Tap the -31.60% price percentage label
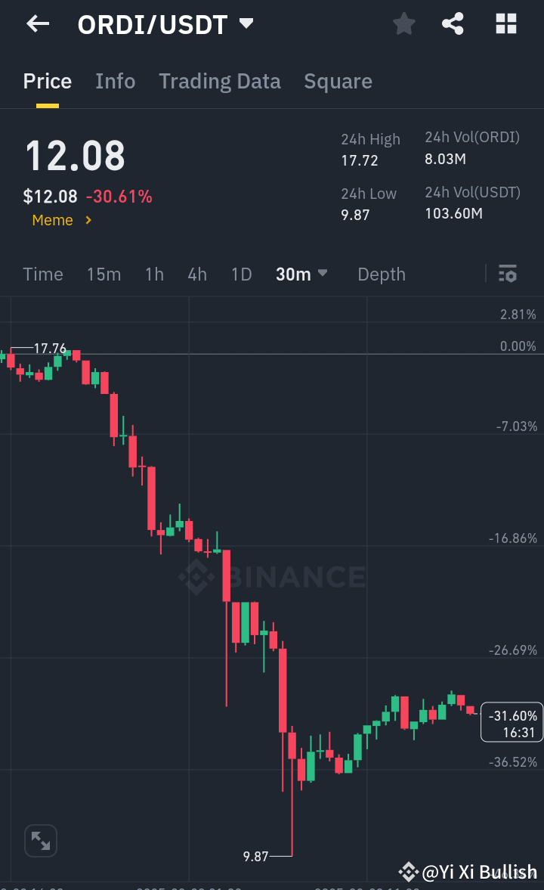The image size is (544, 890). pos(511,721)
